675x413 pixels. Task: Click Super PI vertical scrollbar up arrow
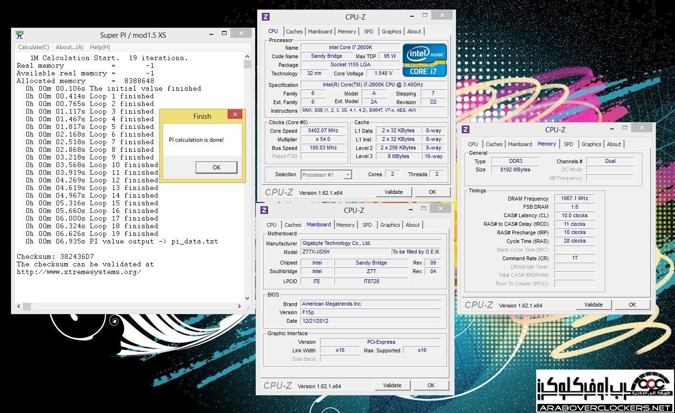pos(247,57)
